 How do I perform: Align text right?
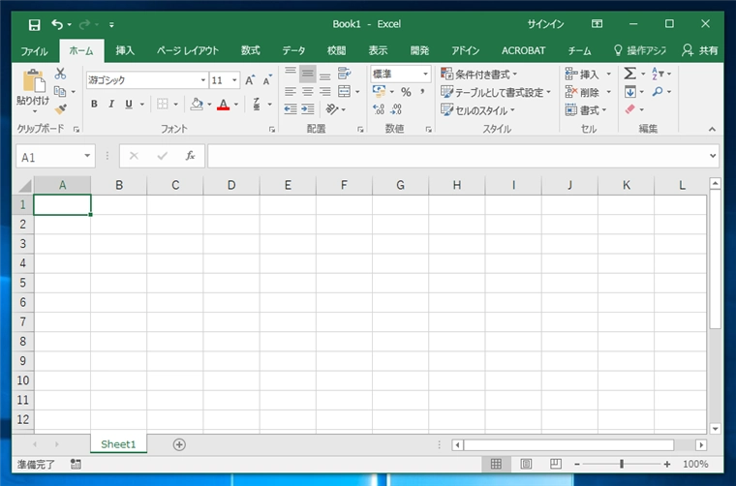[x=324, y=91]
